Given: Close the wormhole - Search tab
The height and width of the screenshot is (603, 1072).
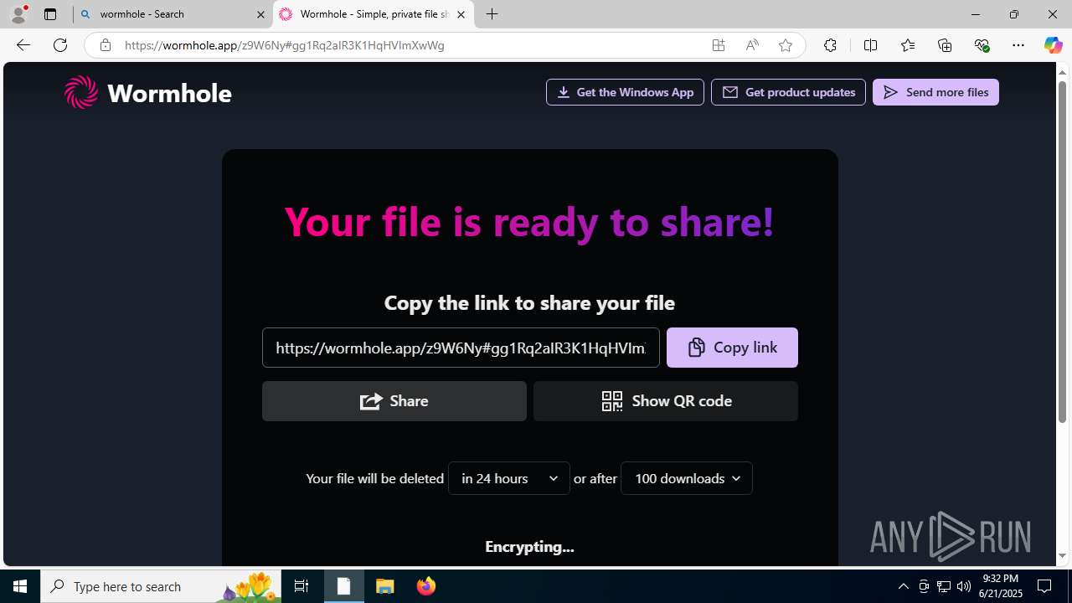Looking at the screenshot, I should (260, 14).
